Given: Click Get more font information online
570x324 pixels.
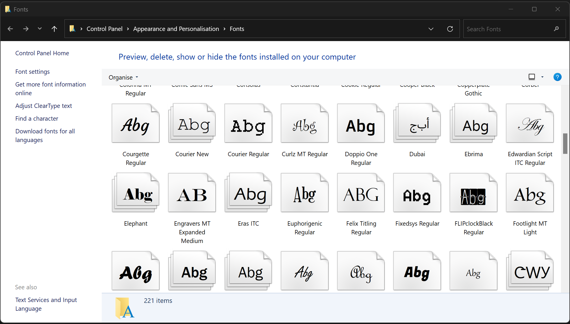Looking at the screenshot, I should 51,89.
